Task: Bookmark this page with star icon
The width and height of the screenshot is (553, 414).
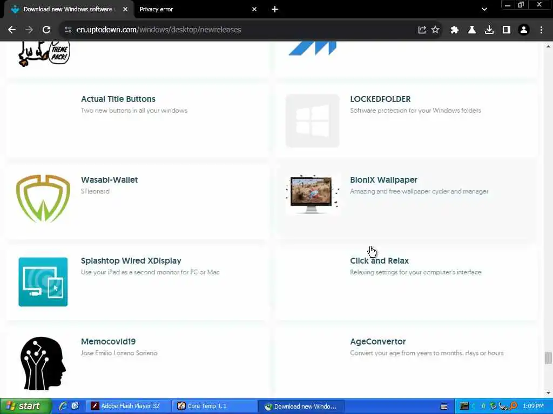Action: point(436,30)
